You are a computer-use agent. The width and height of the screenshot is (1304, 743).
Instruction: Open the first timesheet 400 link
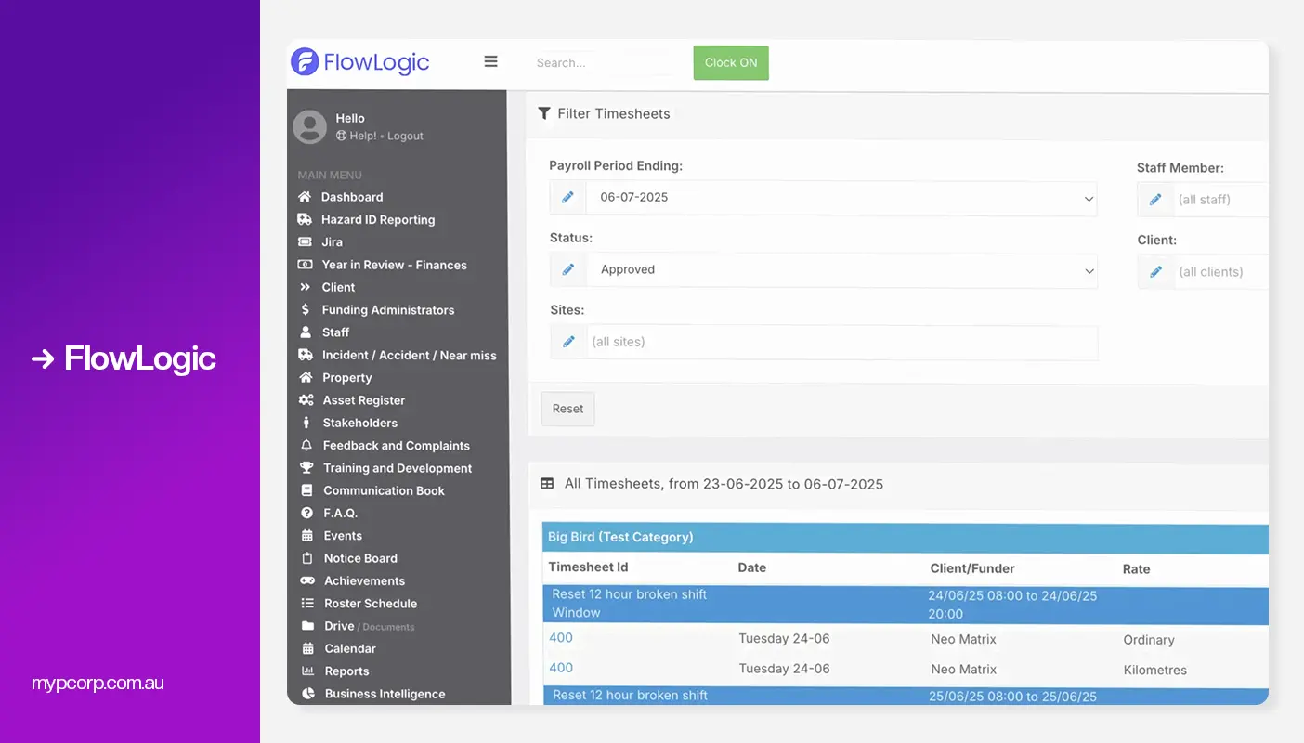(561, 638)
